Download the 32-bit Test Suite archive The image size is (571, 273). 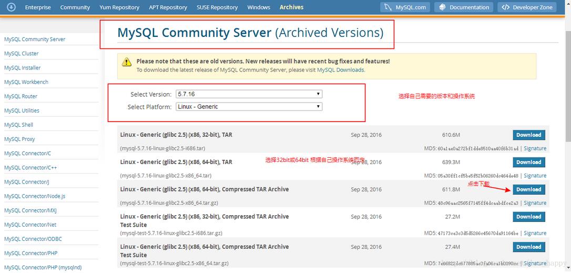(x=528, y=217)
